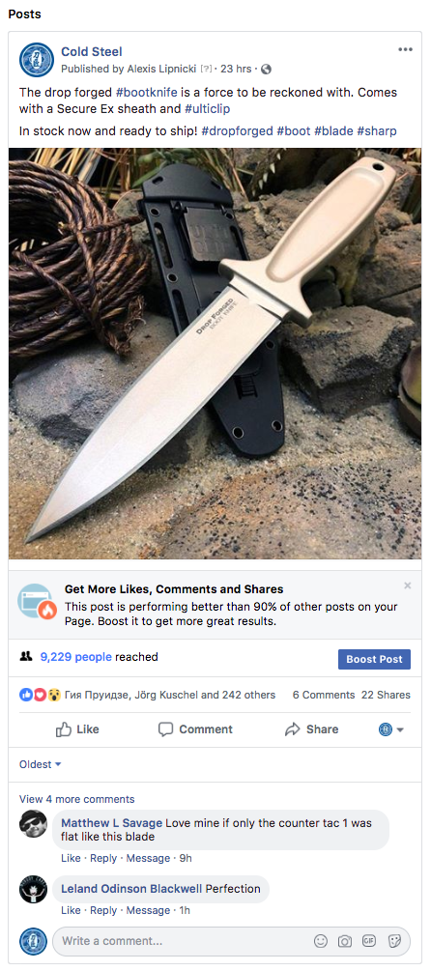Like Leland Odinson Blackwell's comment
Screen dimensions: 431x971
71,910
